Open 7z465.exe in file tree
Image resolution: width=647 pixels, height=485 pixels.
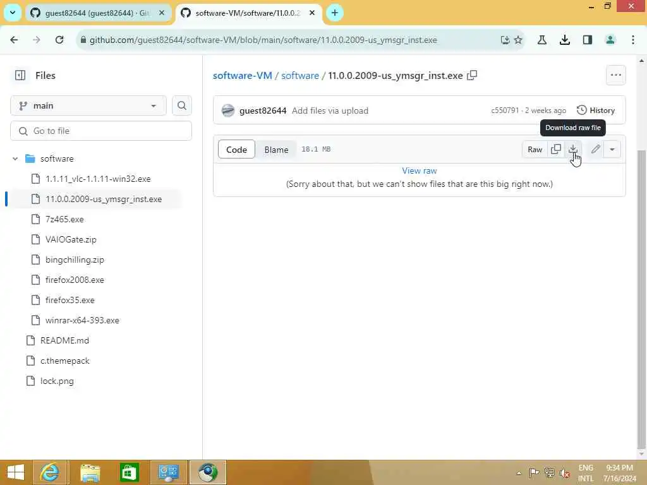click(x=58, y=219)
